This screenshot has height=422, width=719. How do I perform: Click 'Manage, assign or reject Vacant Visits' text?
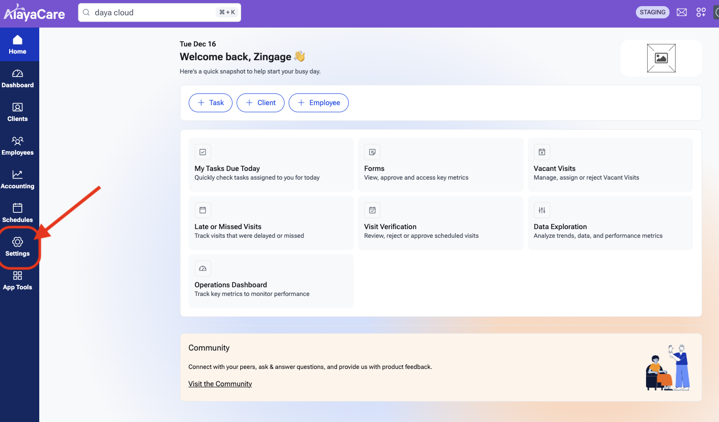point(586,178)
